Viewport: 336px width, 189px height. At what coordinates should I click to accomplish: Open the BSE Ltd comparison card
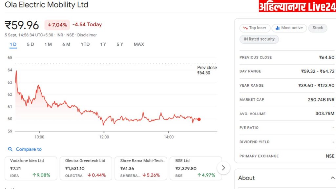pos(196,168)
